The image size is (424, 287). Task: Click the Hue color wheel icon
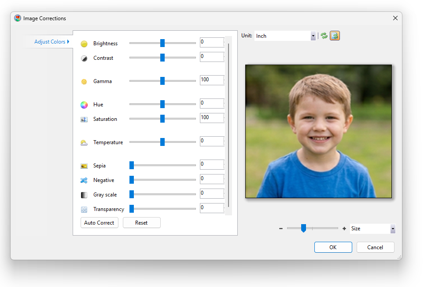click(x=84, y=105)
